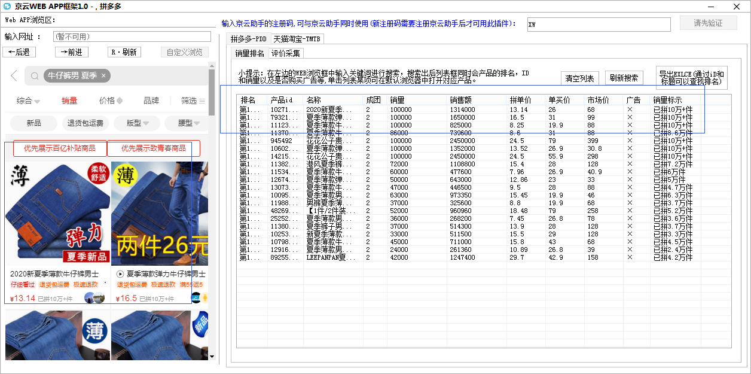Click the 输入网址 address field

tap(132, 37)
